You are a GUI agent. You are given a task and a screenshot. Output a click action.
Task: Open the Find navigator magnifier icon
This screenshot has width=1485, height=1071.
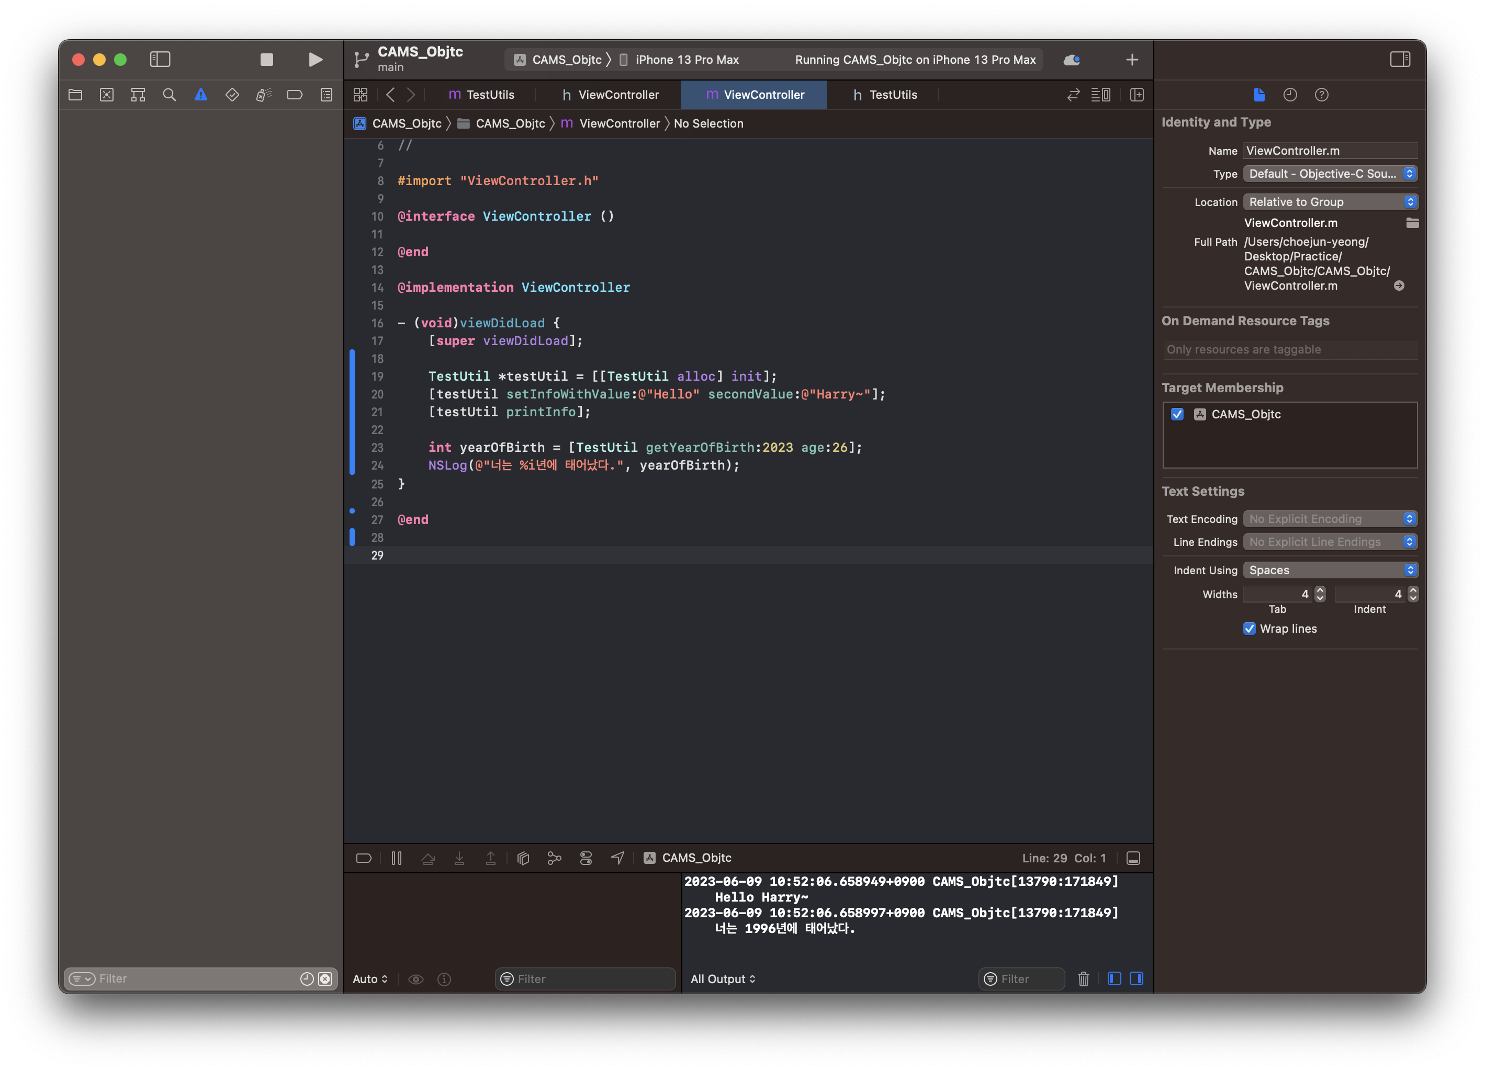pyautogui.click(x=169, y=95)
